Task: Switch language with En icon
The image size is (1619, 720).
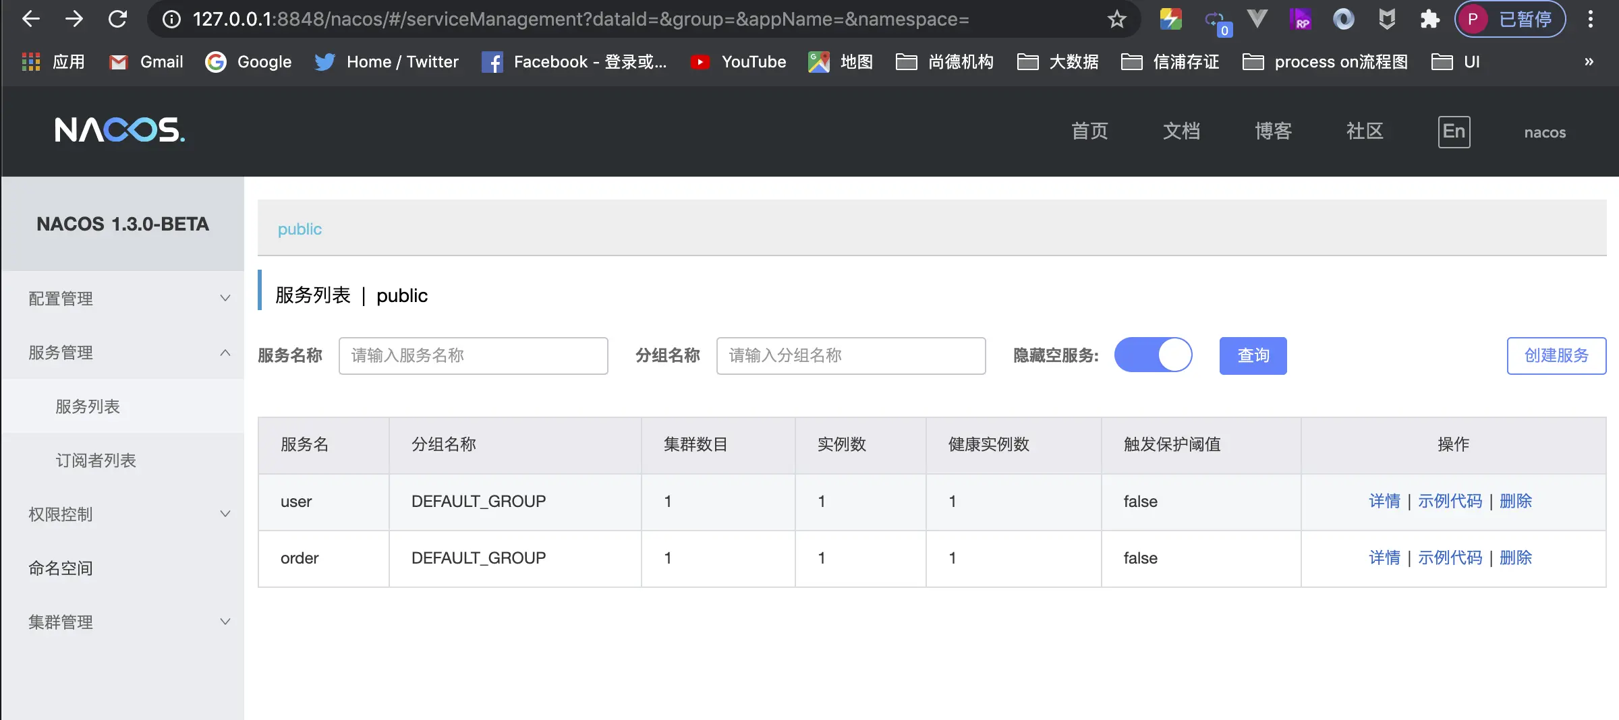Action: pyautogui.click(x=1454, y=131)
